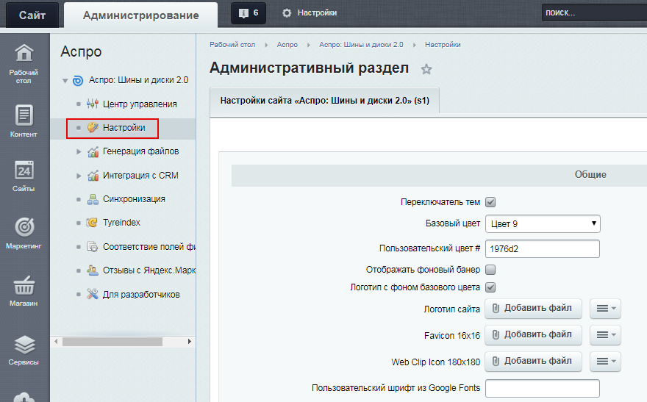This screenshot has width=647, height=402.
Task: Click the Аспро panel heading
Action: pos(81,51)
